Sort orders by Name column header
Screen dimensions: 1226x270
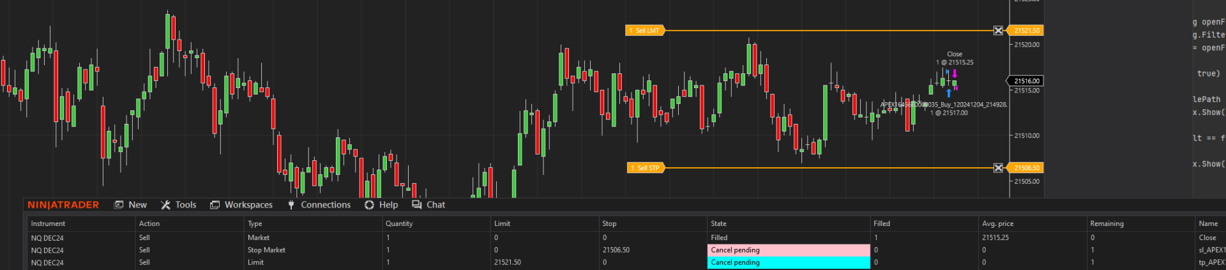tap(1211, 223)
